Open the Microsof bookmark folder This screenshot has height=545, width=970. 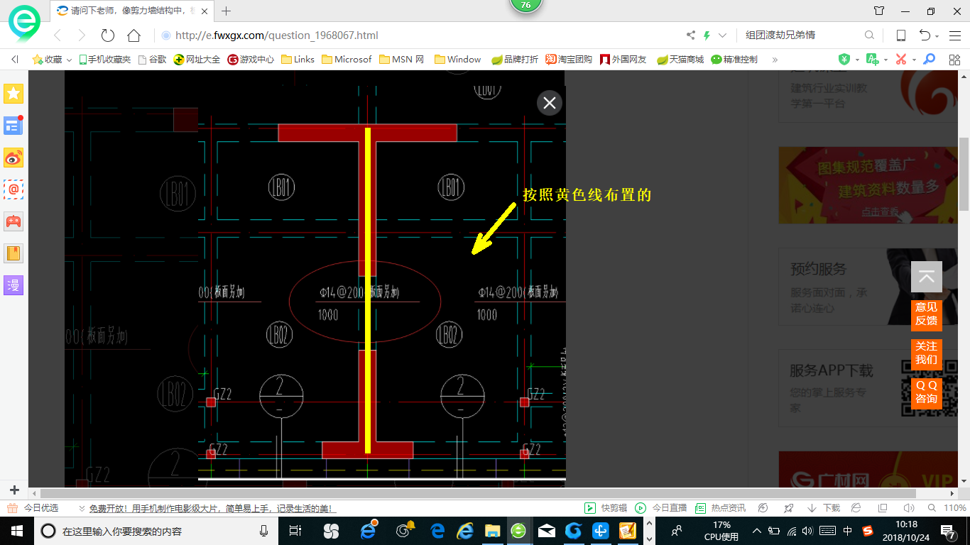(347, 60)
